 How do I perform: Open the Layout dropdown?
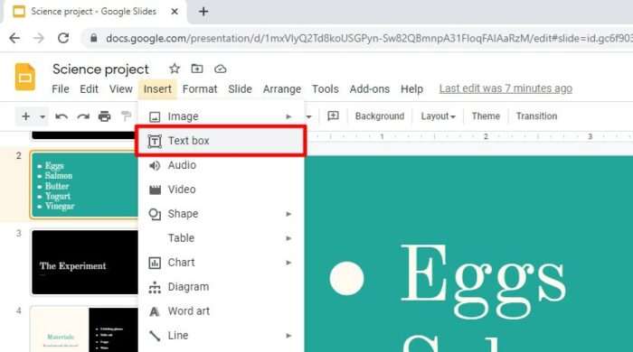tap(438, 116)
